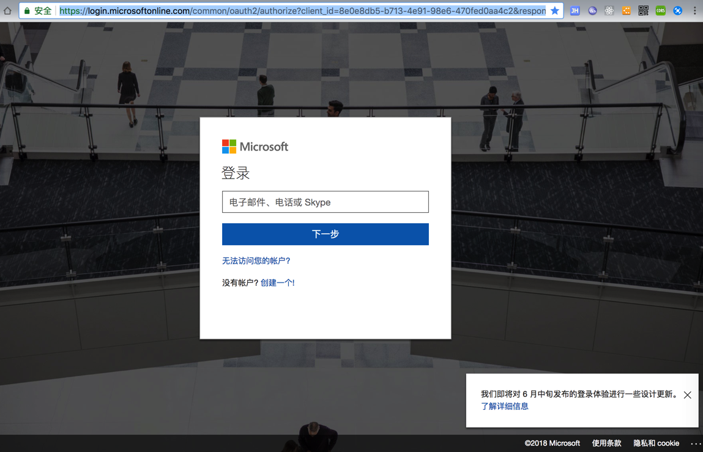Focus the 电子邮件、电话或 Skype input field
Viewport: 703px width, 452px height.
point(325,202)
